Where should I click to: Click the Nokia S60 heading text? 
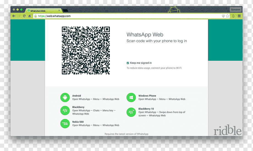78,122
